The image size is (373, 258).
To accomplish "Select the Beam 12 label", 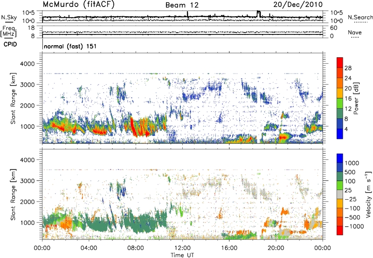I will [182, 5].
